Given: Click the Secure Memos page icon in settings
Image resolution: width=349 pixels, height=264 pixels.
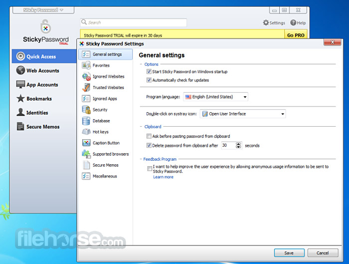Looking at the screenshot, I should (86, 165).
